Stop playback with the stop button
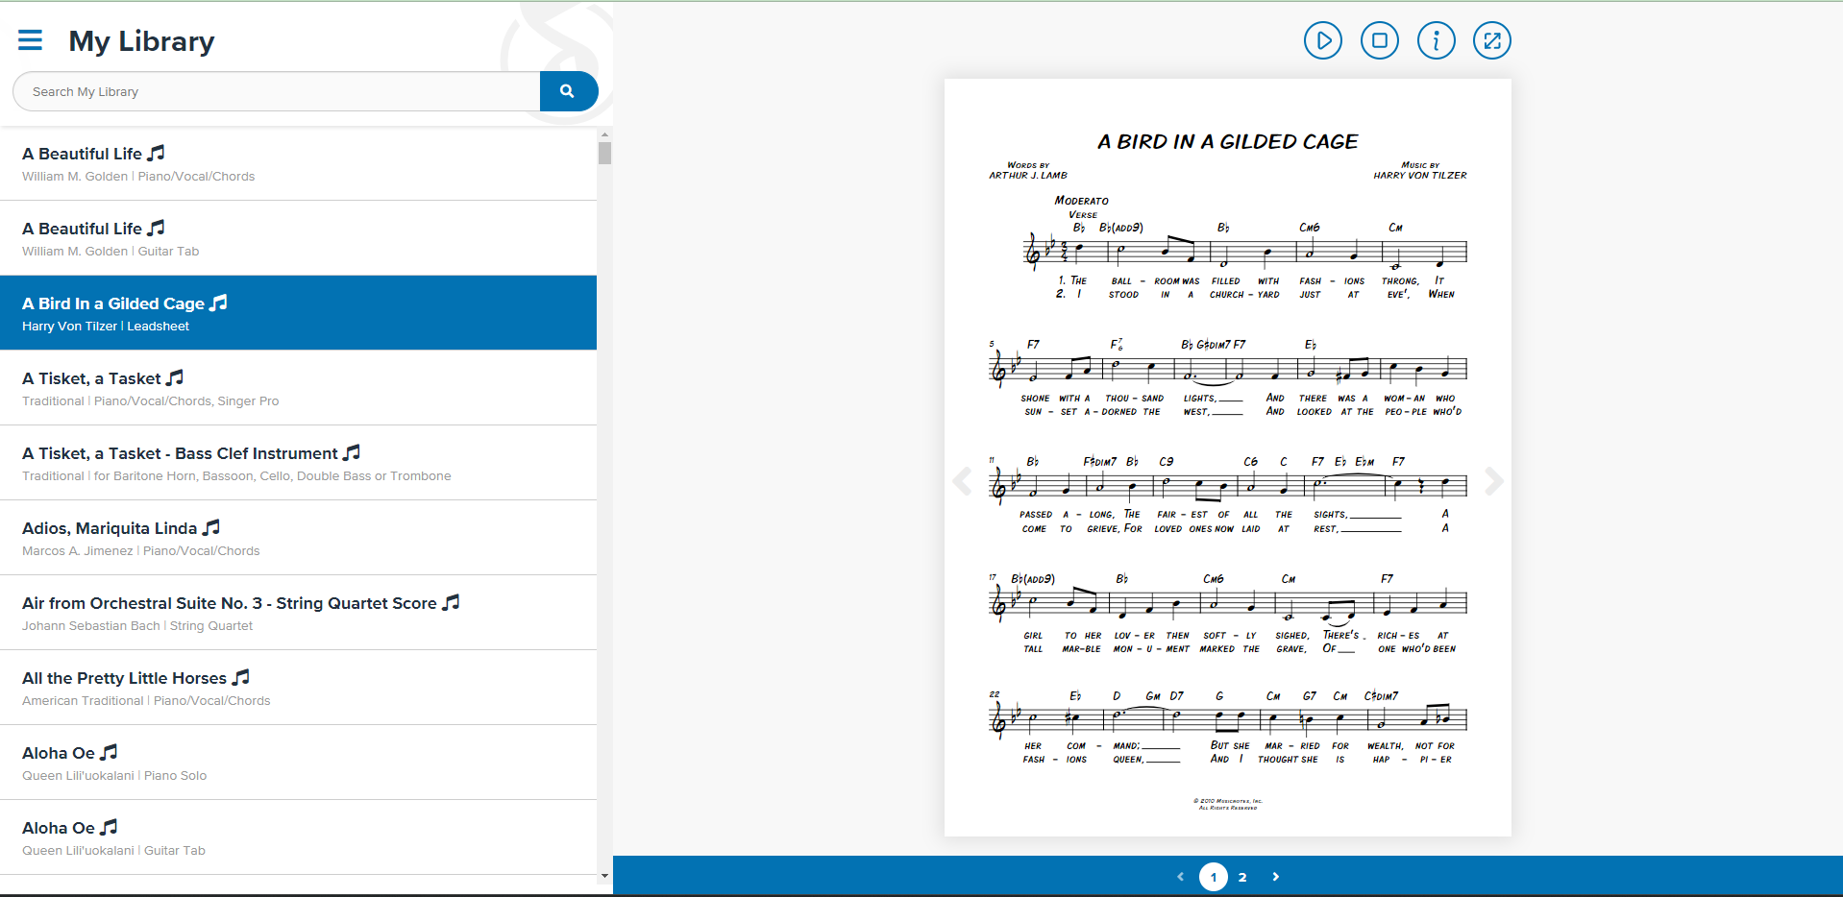The width and height of the screenshot is (1843, 897). [x=1379, y=40]
